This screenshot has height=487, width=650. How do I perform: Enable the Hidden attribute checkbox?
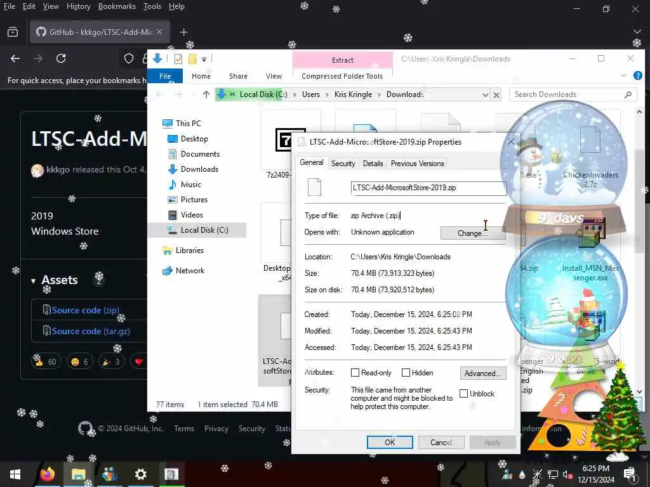406,373
